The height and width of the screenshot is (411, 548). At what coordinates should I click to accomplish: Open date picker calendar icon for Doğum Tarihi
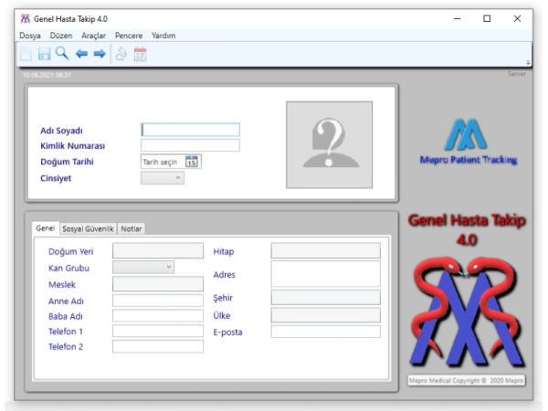pos(192,162)
